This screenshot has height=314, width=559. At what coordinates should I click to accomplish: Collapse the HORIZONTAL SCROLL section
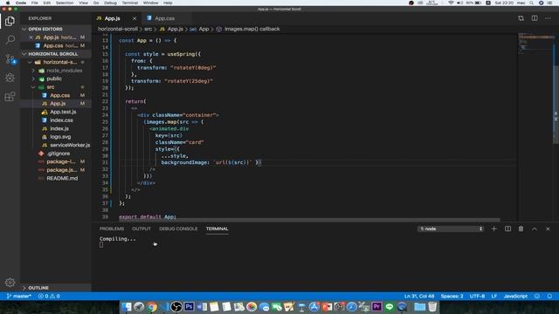[x=56, y=54]
